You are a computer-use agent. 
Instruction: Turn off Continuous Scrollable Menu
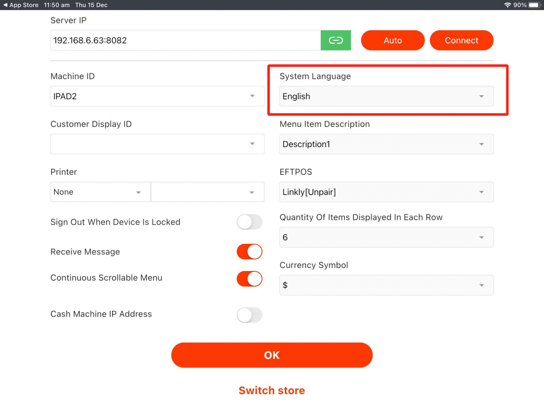click(x=249, y=278)
